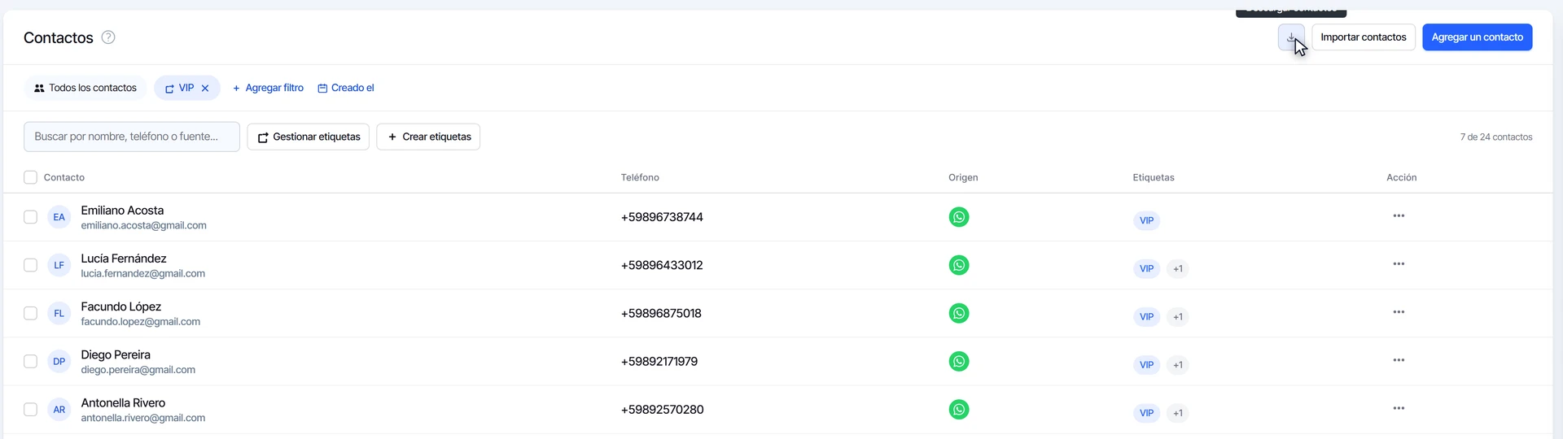
Task: Expand +1 tags for Diego Pereira
Action: [x=1178, y=365]
